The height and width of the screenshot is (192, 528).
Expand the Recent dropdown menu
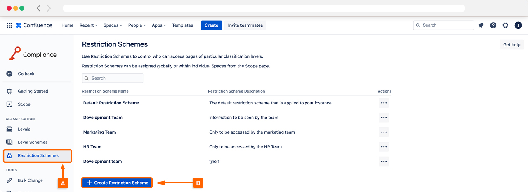[x=88, y=25]
